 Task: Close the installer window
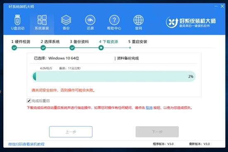pos(222,6)
